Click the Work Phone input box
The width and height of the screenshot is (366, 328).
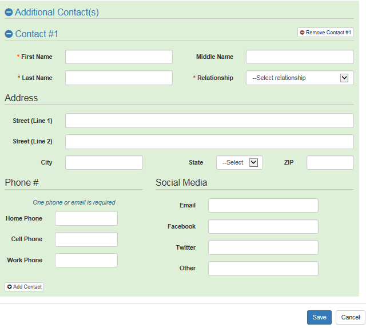coord(86,261)
